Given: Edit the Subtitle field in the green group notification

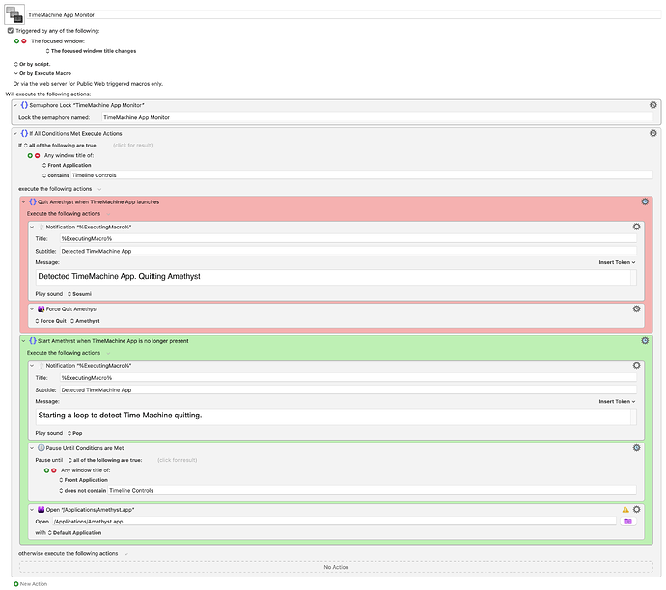Looking at the screenshot, I should point(347,390).
